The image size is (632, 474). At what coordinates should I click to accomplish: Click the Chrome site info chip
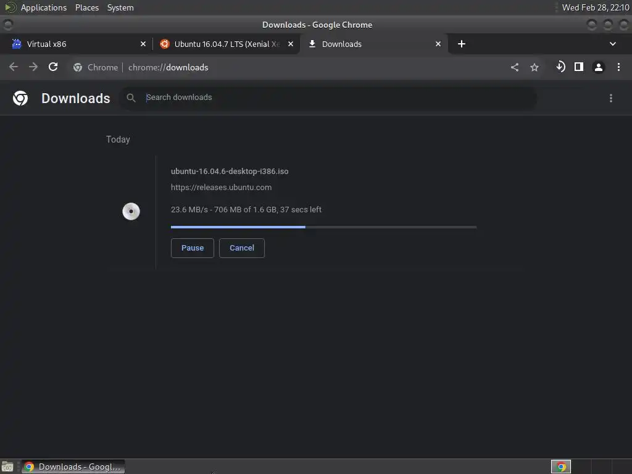(x=96, y=67)
